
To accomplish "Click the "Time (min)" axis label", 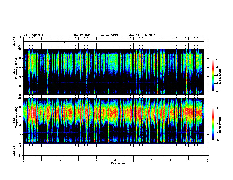I will pos(118,163).
